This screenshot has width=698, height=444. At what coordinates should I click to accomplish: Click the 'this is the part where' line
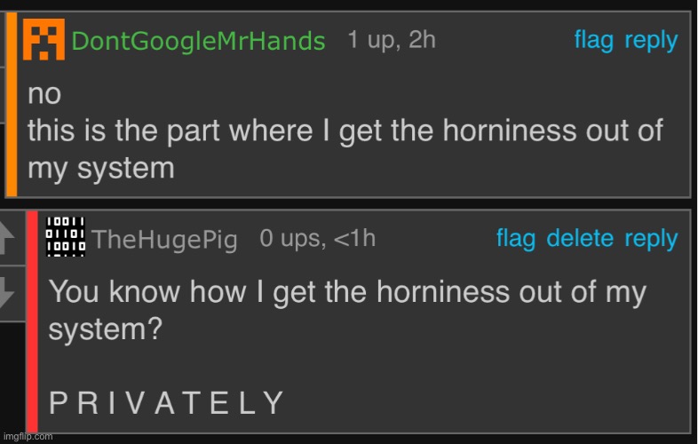345,131
